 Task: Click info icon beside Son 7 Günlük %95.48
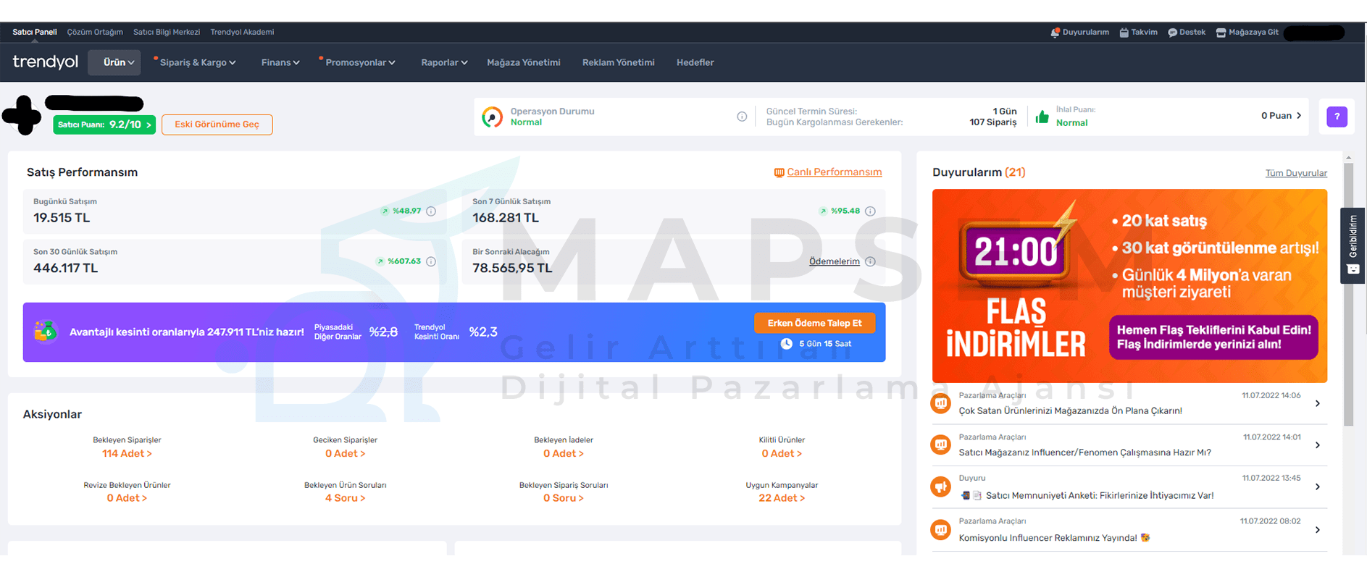870,211
